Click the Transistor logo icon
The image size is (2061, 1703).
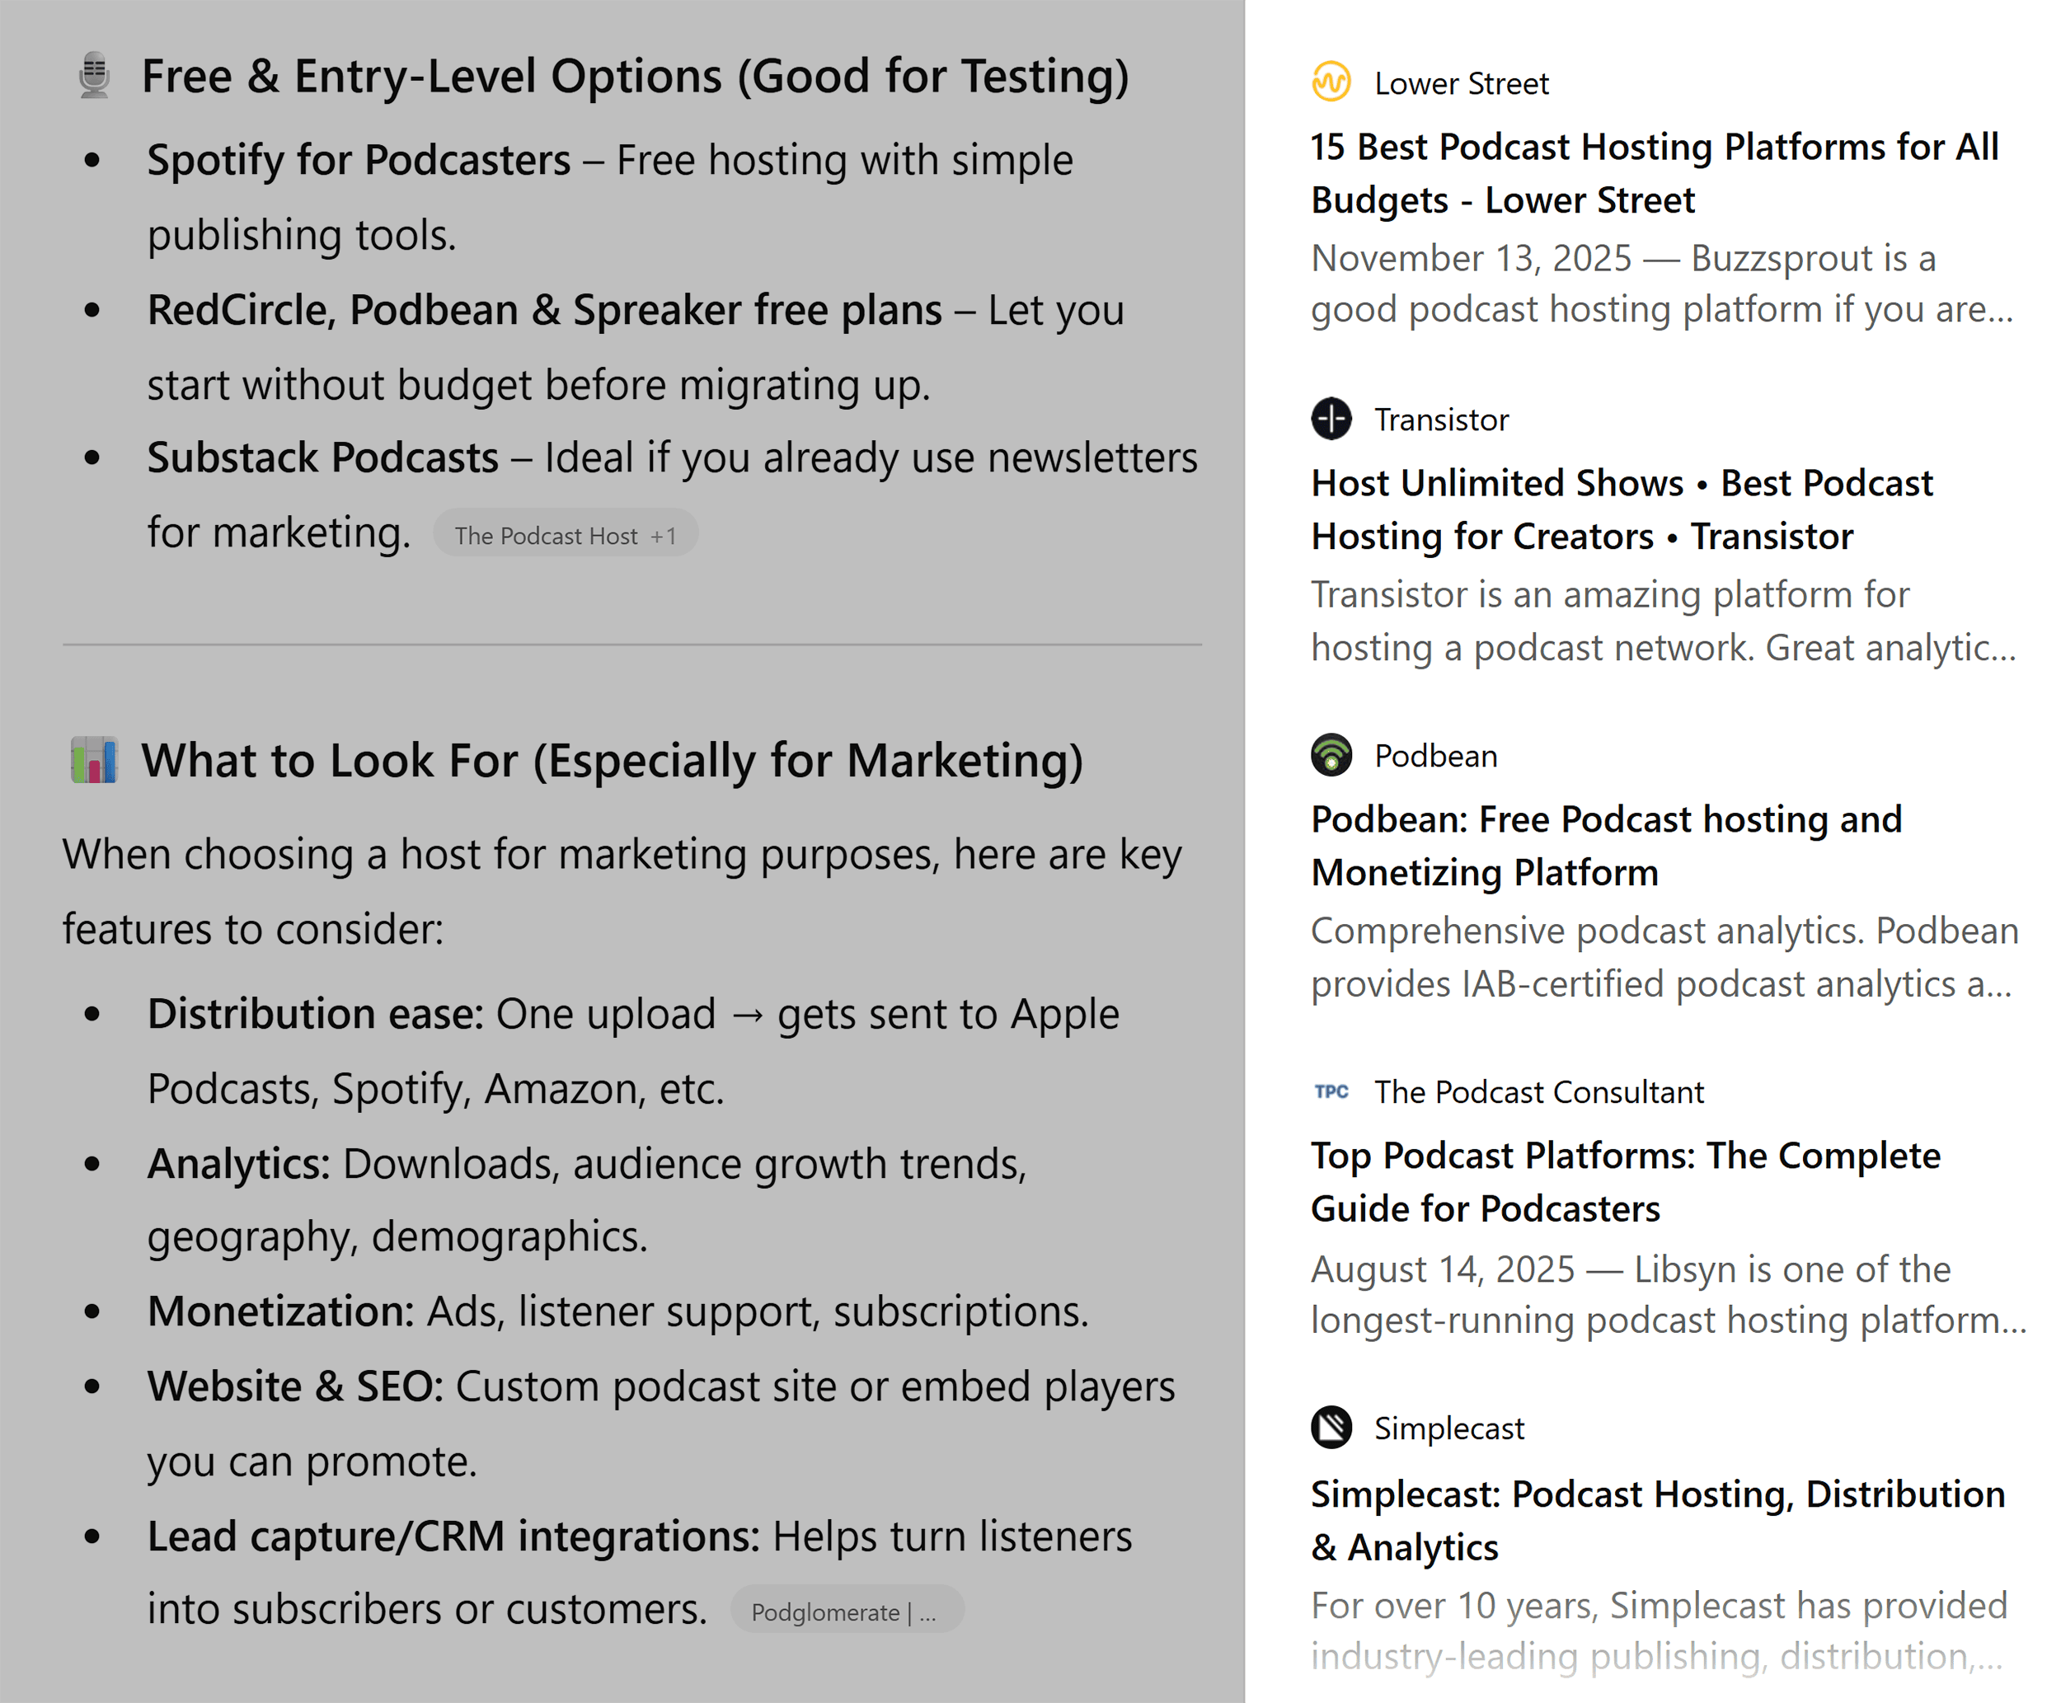pyautogui.click(x=1331, y=419)
